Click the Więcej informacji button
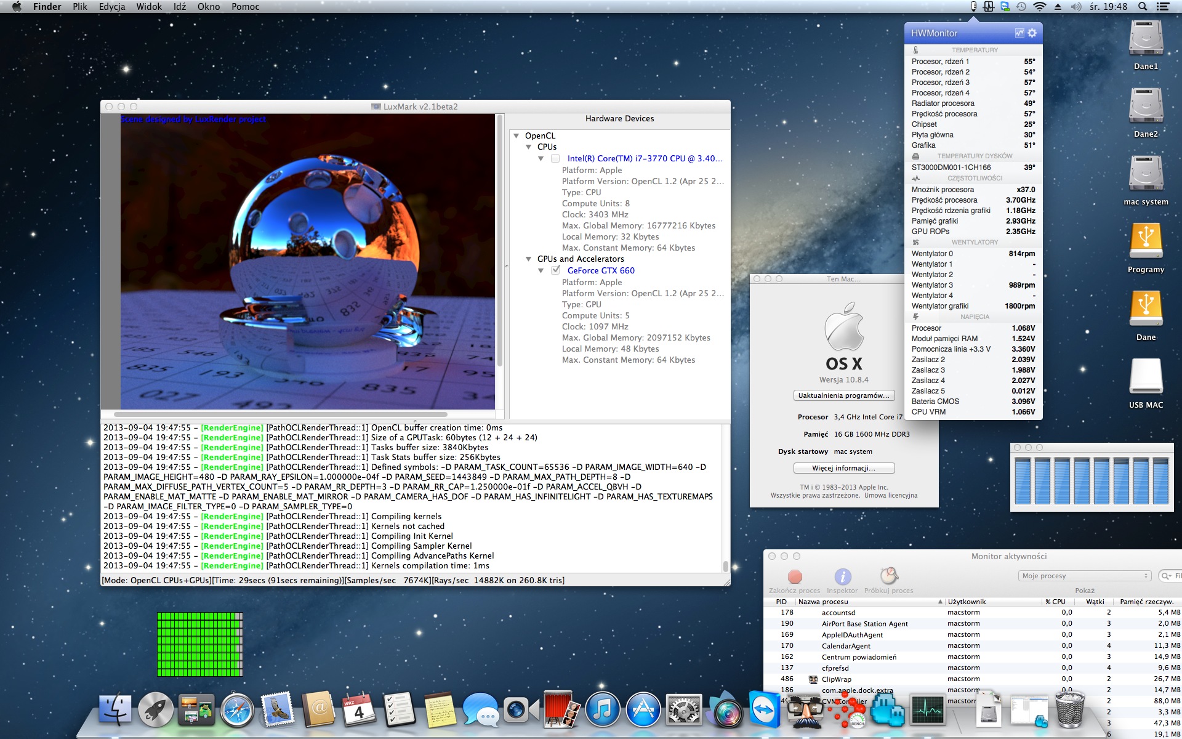Screen dimensions: 1182x739 click(844, 468)
